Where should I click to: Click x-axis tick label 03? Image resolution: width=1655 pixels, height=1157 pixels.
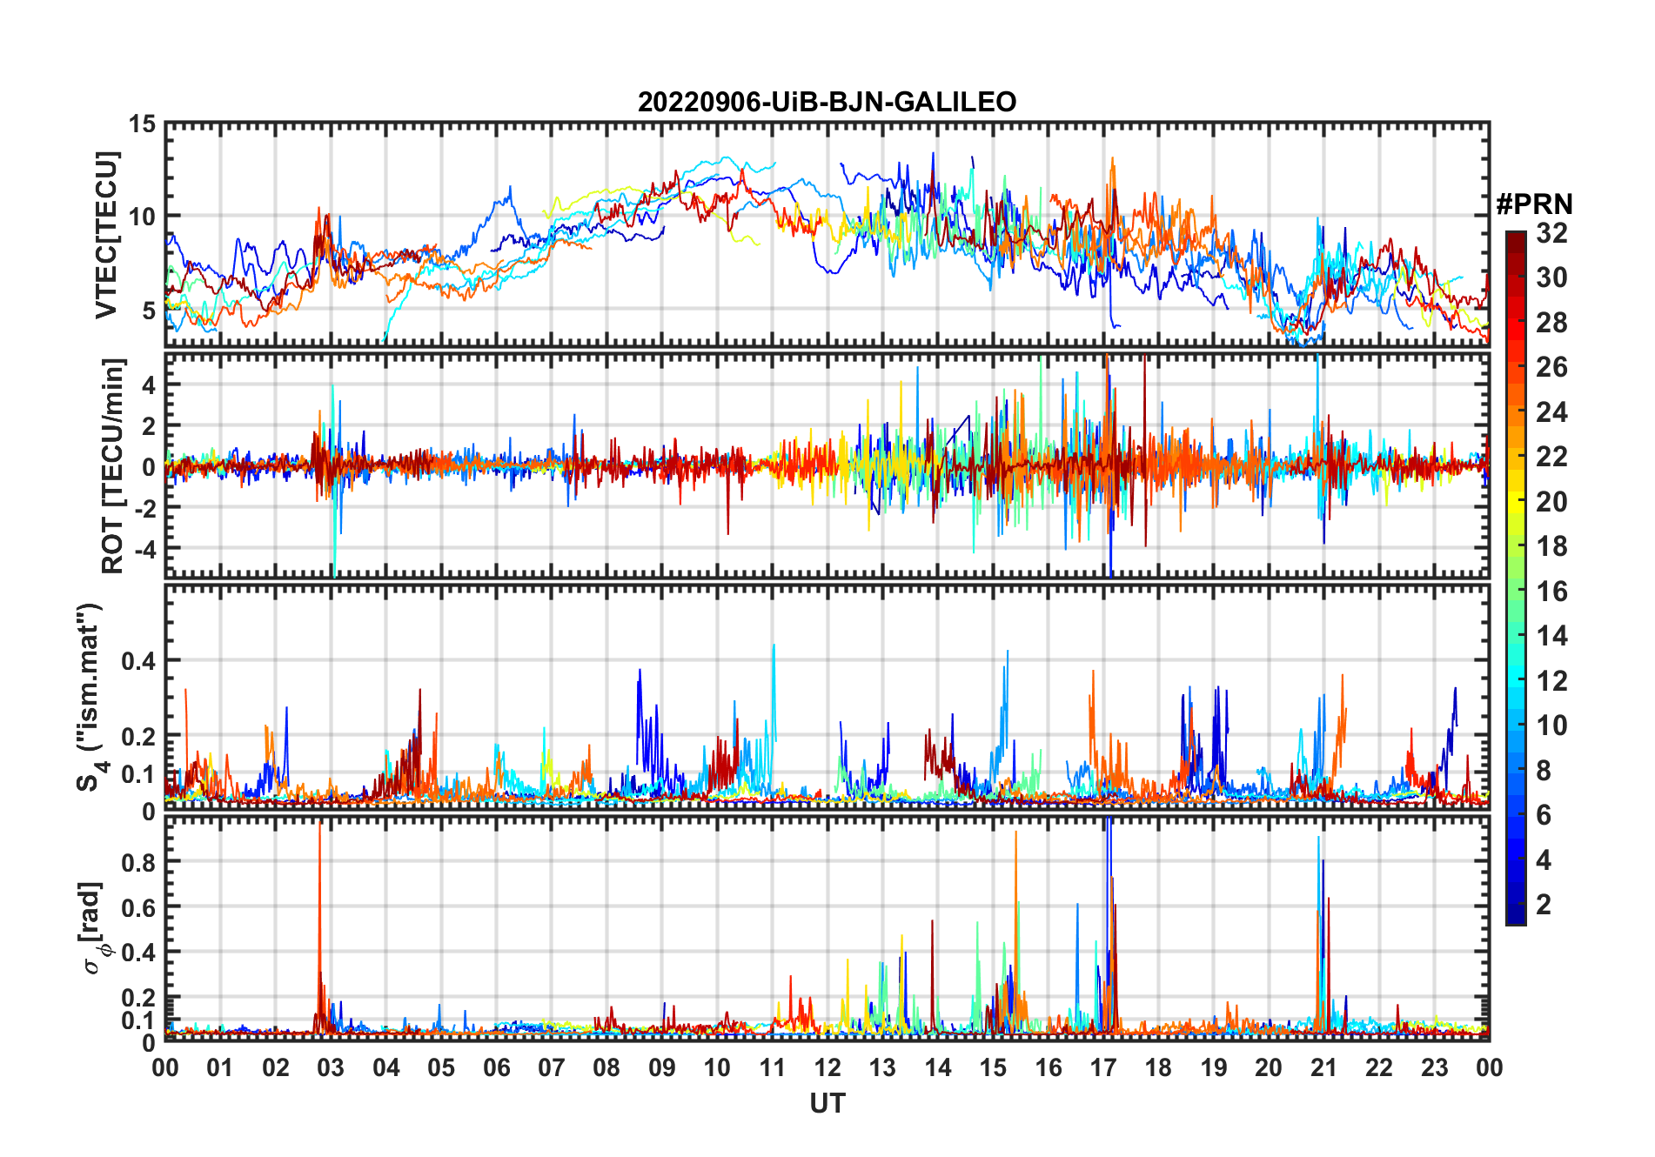coord(331,1068)
